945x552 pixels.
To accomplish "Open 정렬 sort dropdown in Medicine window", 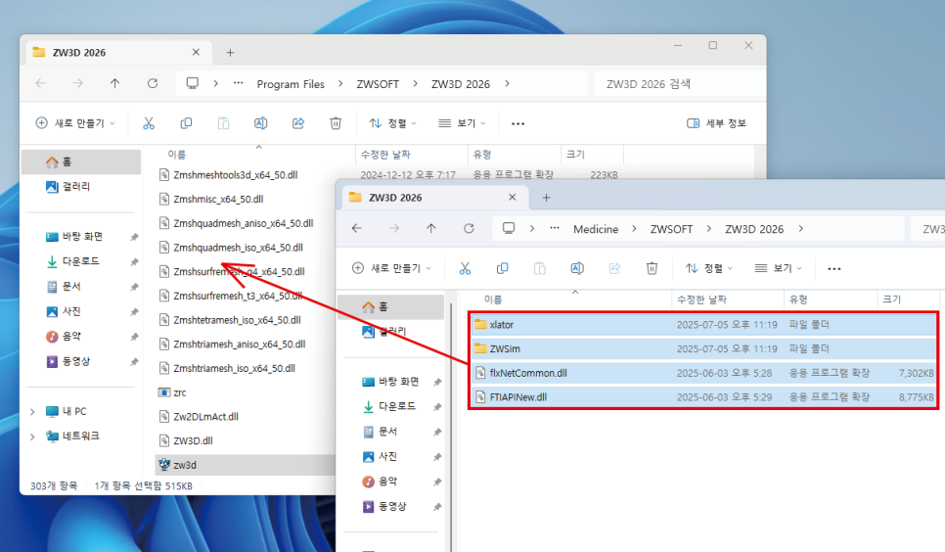I will click(708, 268).
